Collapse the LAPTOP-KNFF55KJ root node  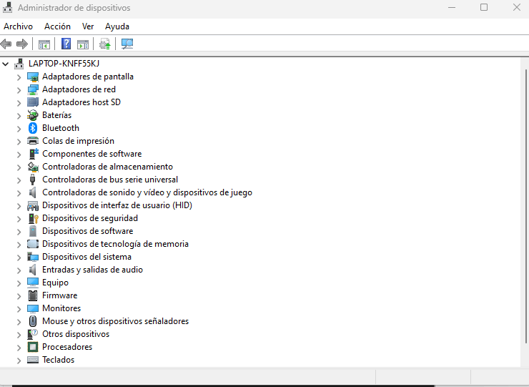[6, 64]
